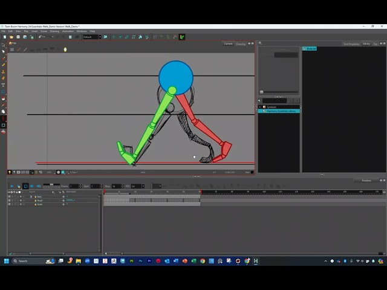Select the Paint bucket tool

tap(3, 98)
